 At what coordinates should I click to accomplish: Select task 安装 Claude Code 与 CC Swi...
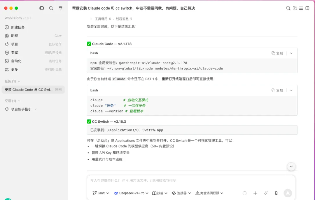[x=33, y=90]
